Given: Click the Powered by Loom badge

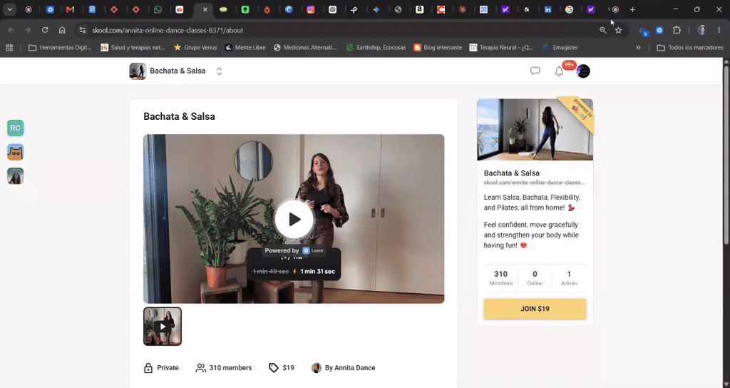Looking at the screenshot, I should coord(294,250).
